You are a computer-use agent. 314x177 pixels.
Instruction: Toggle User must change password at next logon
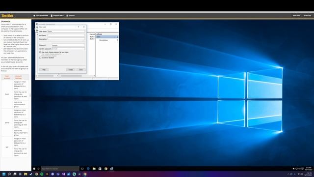pyautogui.click(x=40, y=52)
